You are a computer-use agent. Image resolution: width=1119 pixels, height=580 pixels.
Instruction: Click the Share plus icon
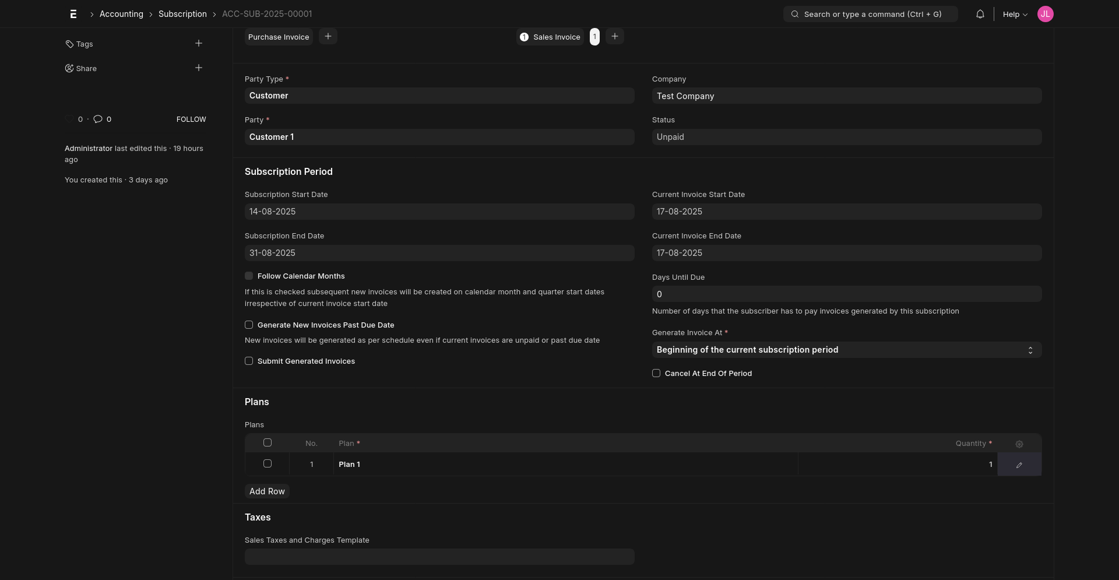pyautogui.click(x=199, y=68)
